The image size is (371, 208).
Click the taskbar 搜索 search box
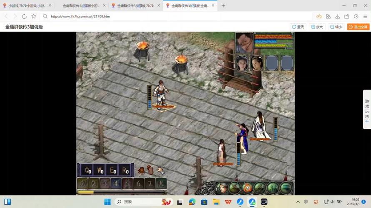(144, 202)
